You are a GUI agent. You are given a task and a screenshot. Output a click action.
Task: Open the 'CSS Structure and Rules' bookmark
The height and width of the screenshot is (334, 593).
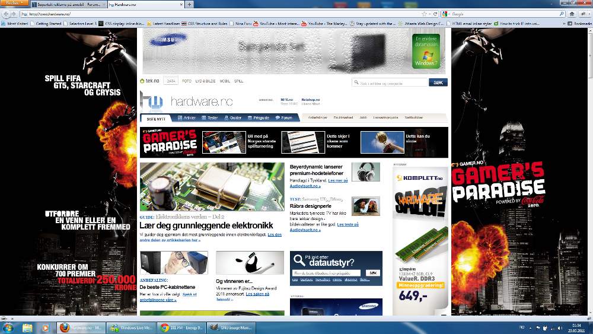pyautogui.click(x=205, y=24)
